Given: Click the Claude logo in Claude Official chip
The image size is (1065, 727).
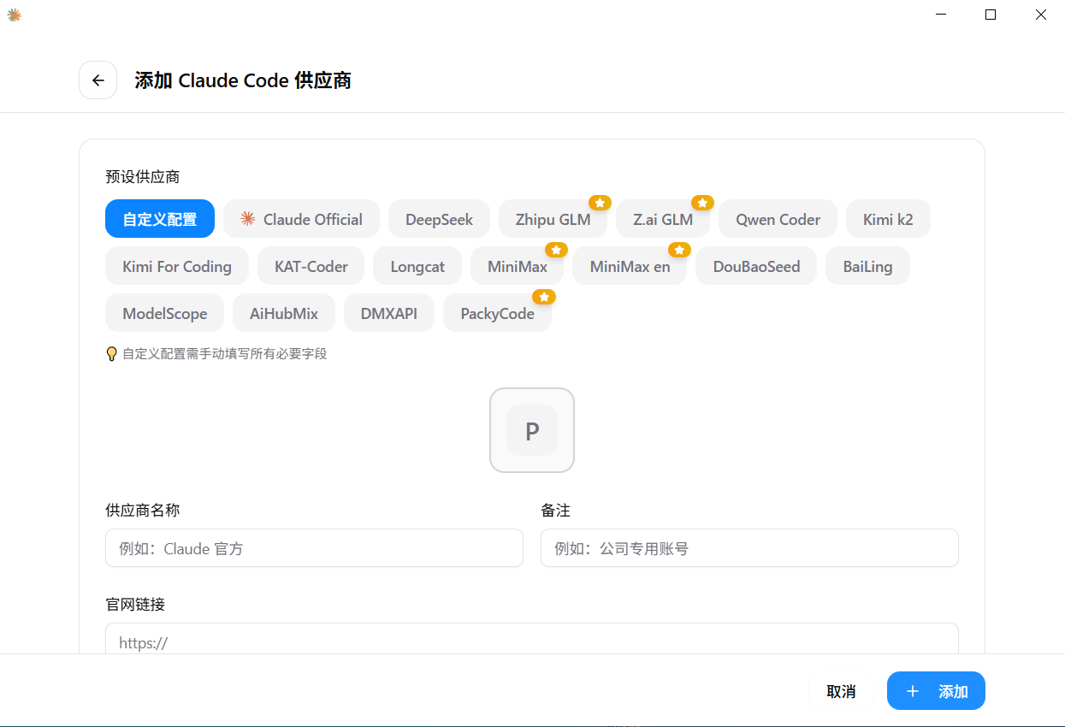Looking at the screenshot, I should [x=248, y=219].
